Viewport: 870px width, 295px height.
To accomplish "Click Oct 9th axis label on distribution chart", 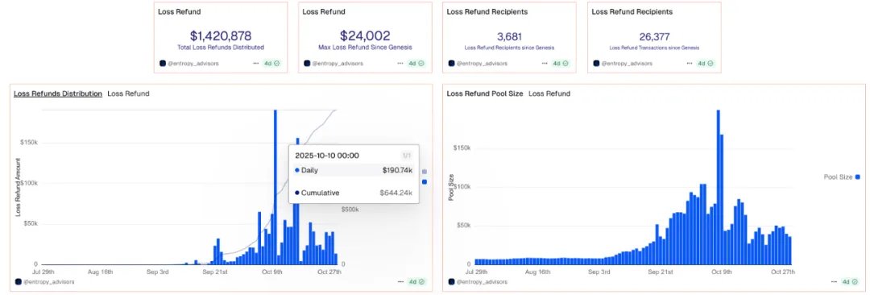I will [x=272, y=272].
